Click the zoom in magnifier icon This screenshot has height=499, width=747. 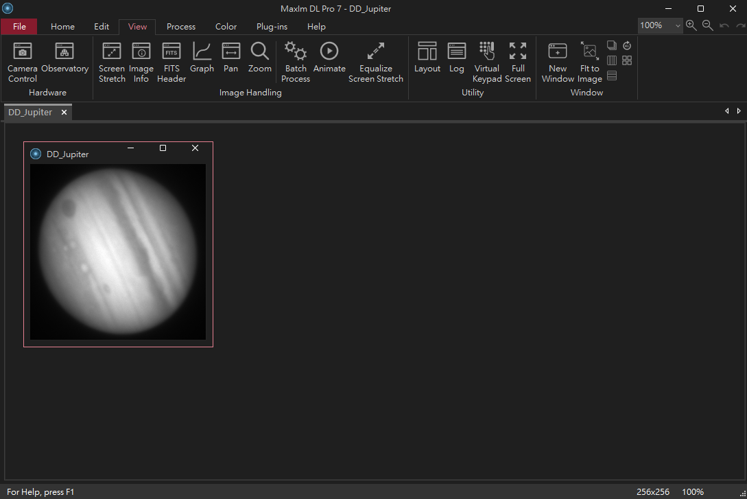(691, 25)
